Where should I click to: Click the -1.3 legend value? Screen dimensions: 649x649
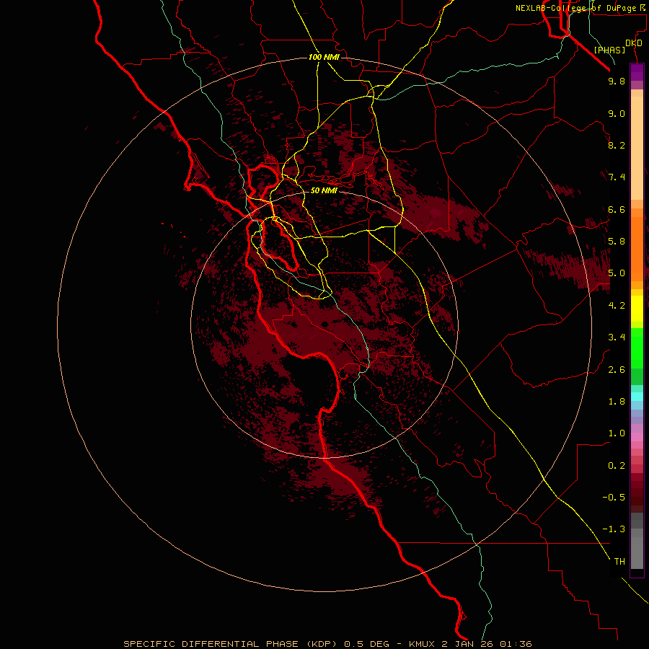tap(614, 529)
